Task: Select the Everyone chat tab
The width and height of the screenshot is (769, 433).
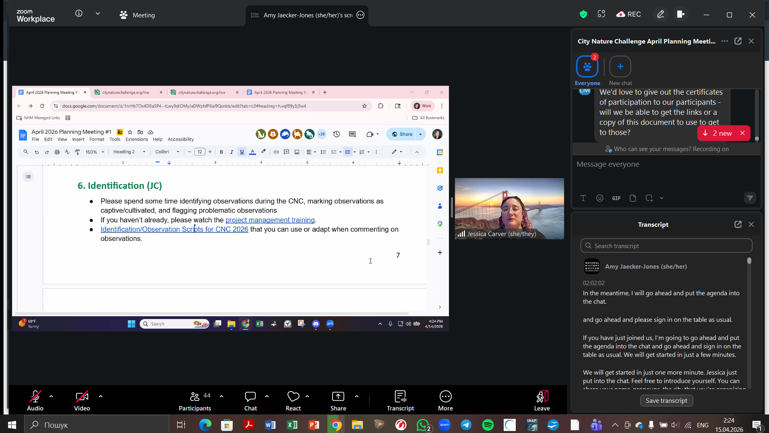Action: [587, 66]
